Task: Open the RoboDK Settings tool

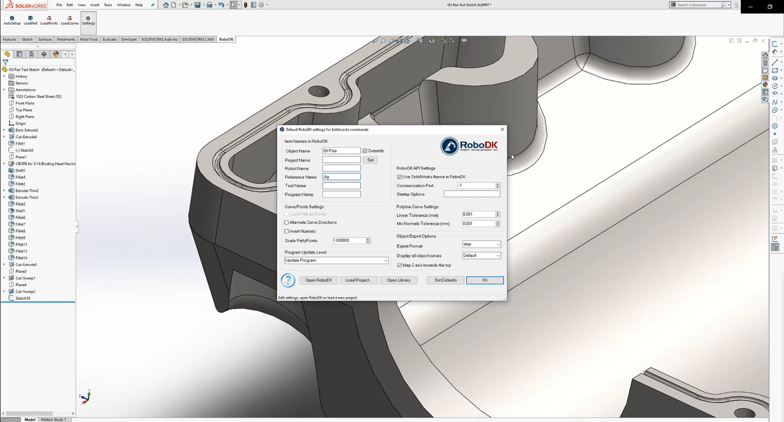Action: (x=88, y=21)
